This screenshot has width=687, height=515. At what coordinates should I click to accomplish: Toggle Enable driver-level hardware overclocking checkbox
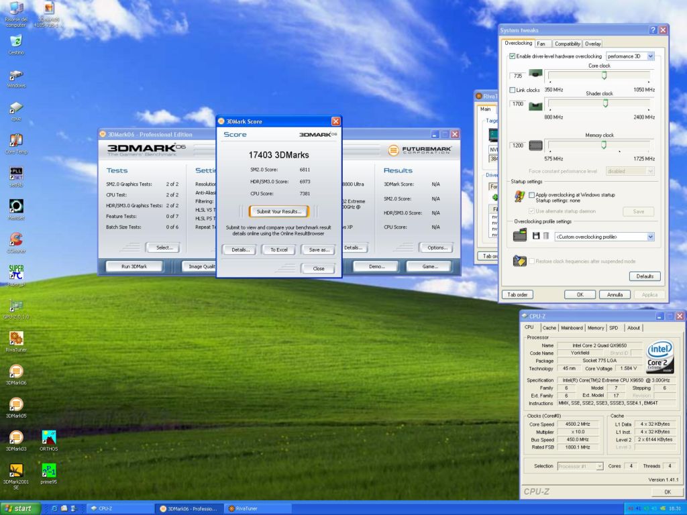[x=512, y=56]
